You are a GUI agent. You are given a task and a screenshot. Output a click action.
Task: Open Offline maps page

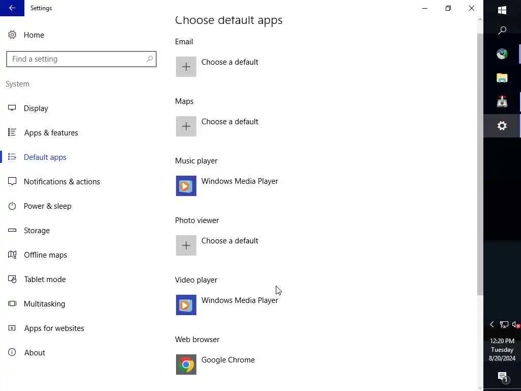pyautogui.click(x=45, y=255)
